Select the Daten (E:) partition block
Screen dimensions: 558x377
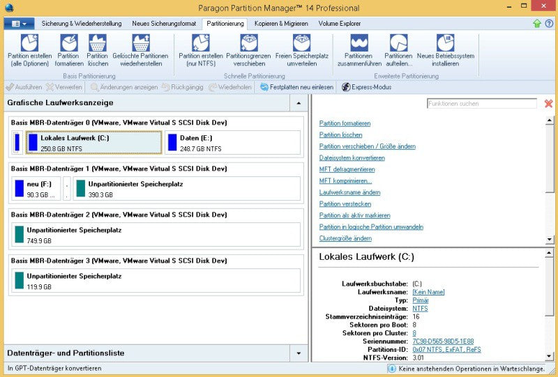[x=232, y=142]
